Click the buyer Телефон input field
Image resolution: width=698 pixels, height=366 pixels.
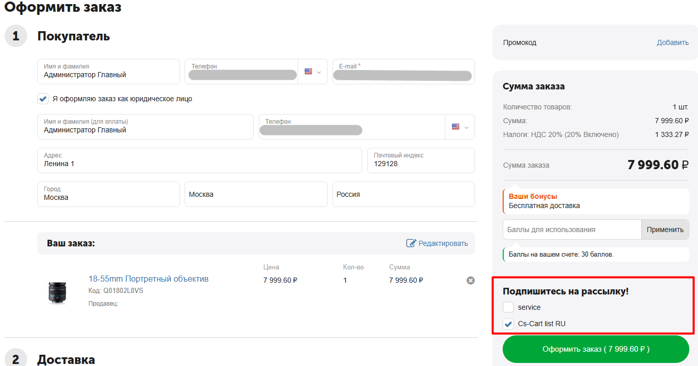pos(241,72)
